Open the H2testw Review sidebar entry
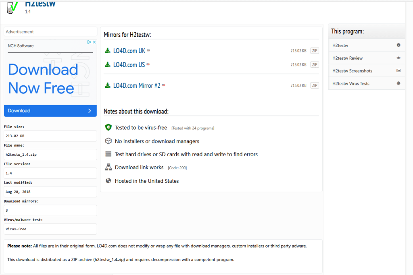The width and height of the screenshot is (413, 275). pos(348,58)
